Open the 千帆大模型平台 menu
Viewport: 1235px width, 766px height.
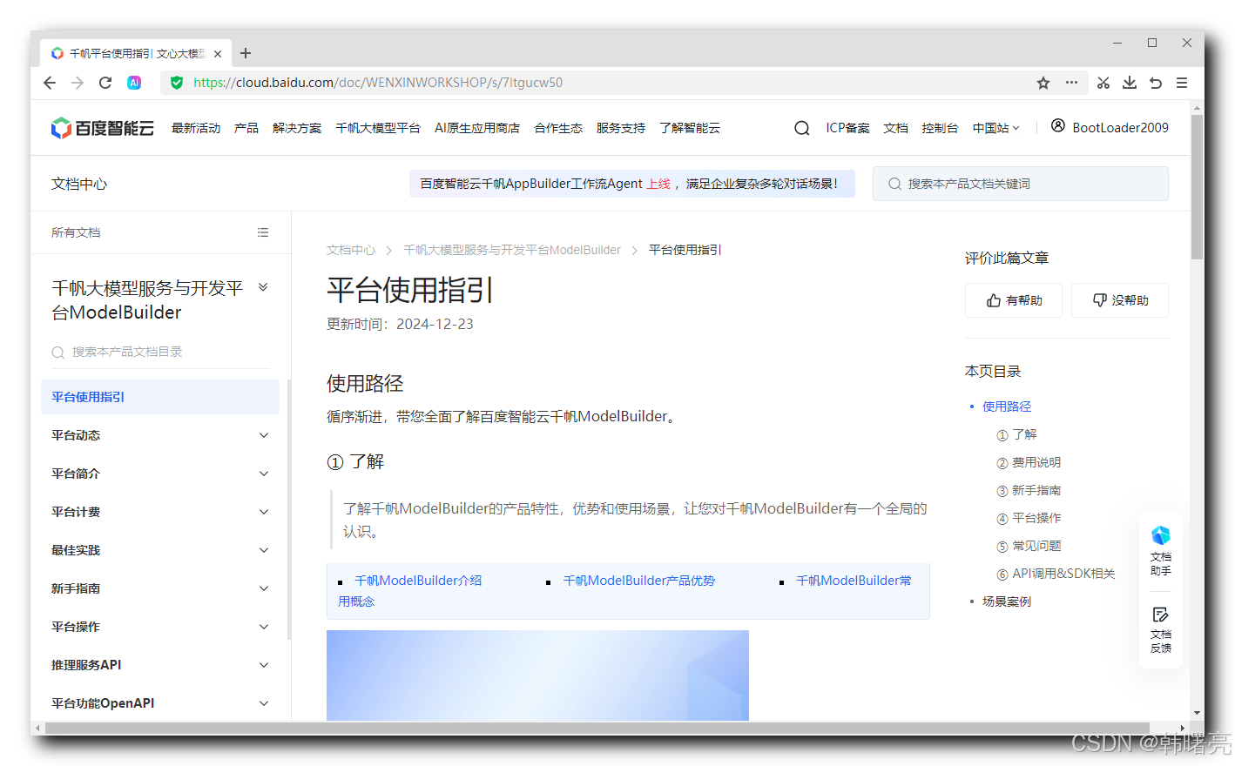point(378,128)
